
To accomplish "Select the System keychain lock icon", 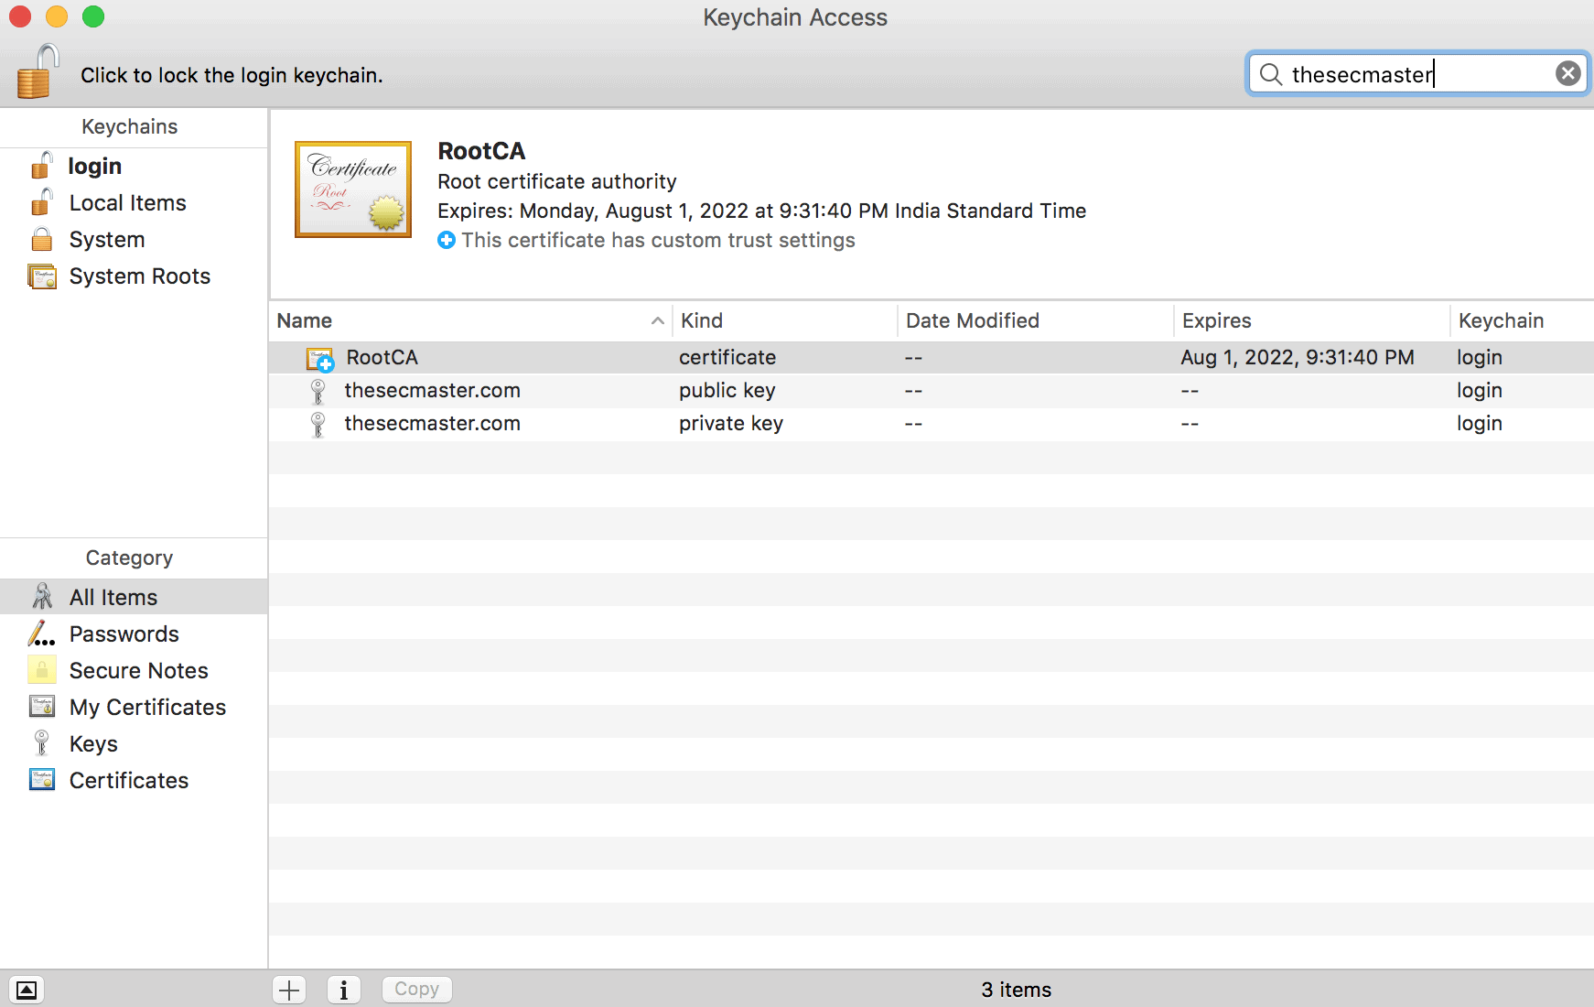I will 41,239.
